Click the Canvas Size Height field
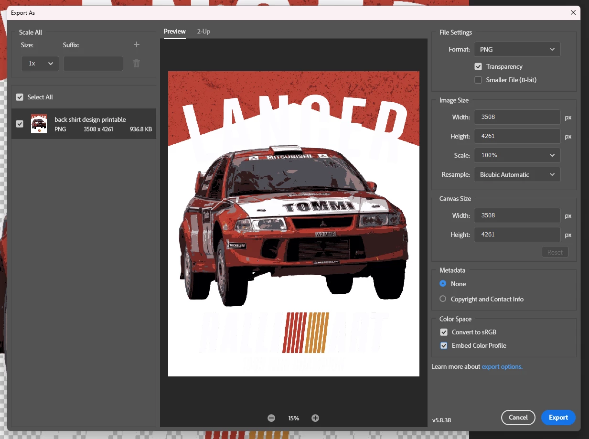Image resolution: width=589 pixels, height=439 pixels. [517, 235]
